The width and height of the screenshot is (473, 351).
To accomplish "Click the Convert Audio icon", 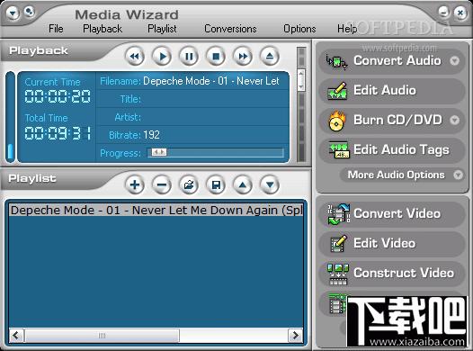I will 337,61.
